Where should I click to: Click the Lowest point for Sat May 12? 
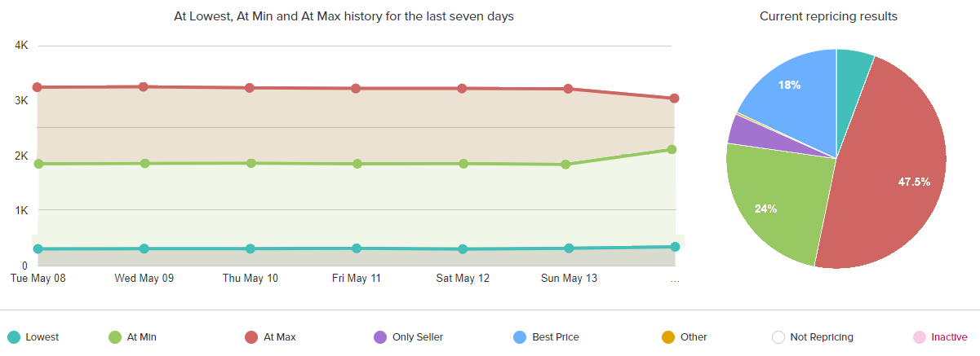[463, 249]
